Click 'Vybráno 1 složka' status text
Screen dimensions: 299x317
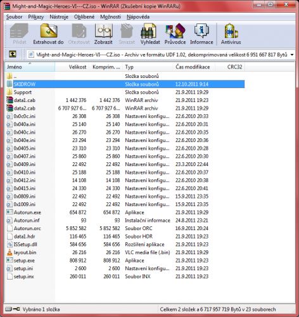coord(41,309)
